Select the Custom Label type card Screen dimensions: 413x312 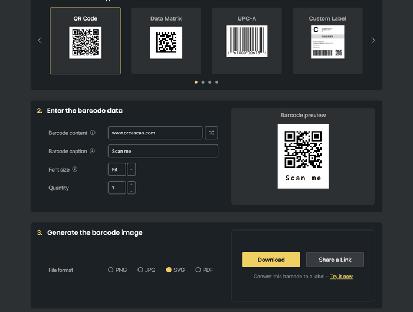coord(327,41)
